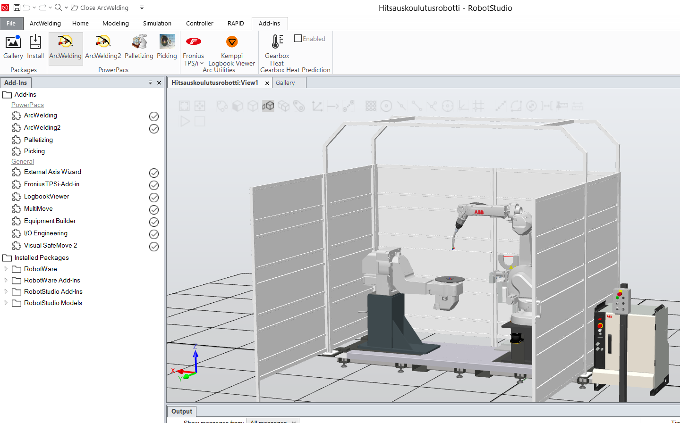Expand the RobotStudio Models folder
Screen dimensions: 680x423
tap(6, 303)
